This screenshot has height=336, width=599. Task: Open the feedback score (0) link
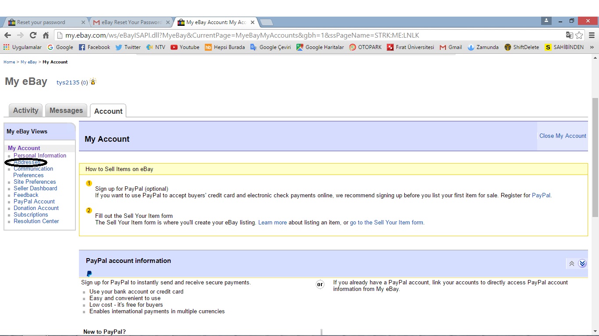click(84, 82)
